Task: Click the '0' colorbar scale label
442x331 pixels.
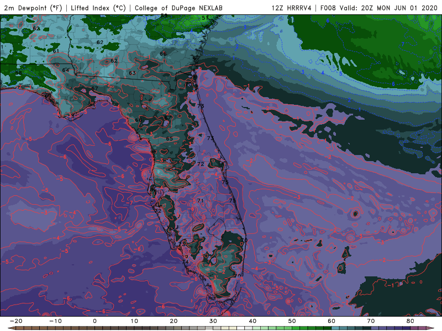Action: [x=94, y=321]
